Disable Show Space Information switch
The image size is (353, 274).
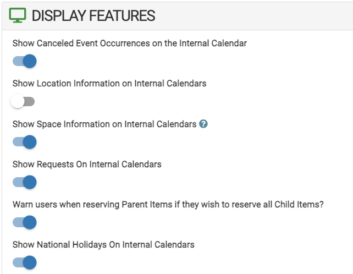(24, 142)
